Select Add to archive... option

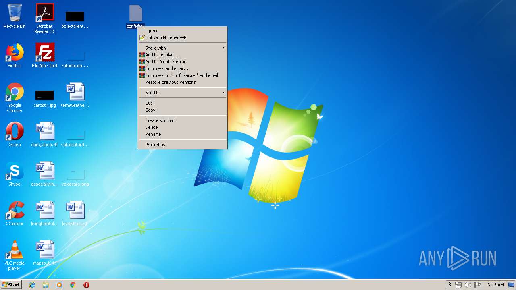(x=183, y=55)
